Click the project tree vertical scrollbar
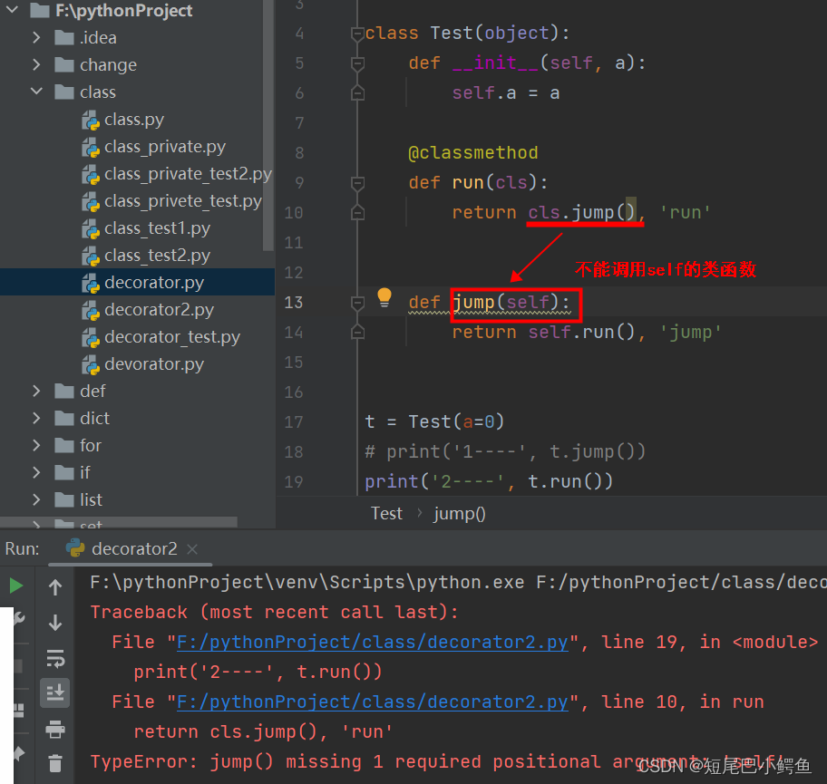The height and width of the screenshot is (784, 827). (x=268, y=125)
